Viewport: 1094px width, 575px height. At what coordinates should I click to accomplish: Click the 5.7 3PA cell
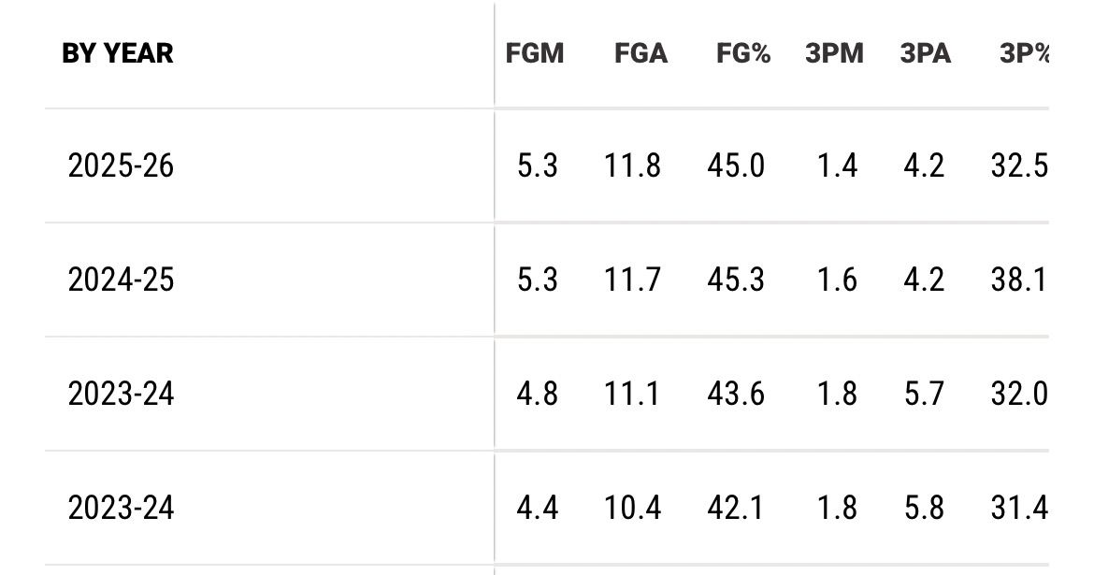[x=924, y=394]
